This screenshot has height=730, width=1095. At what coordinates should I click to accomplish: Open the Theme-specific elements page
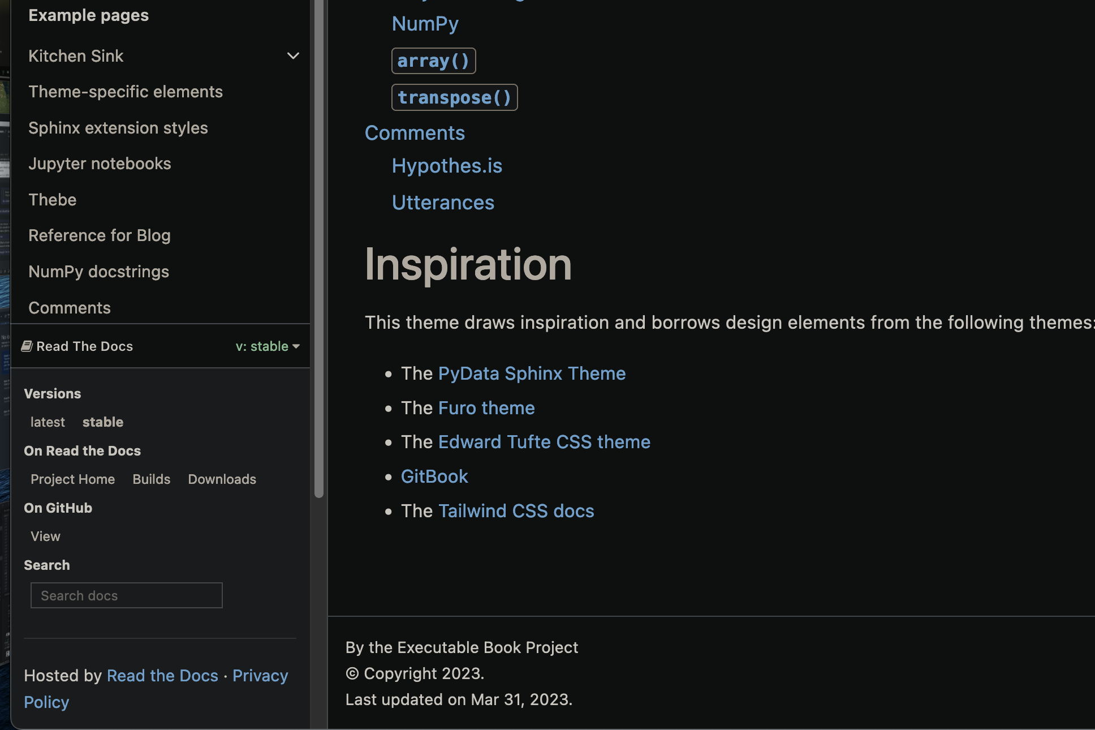[125, 91]
